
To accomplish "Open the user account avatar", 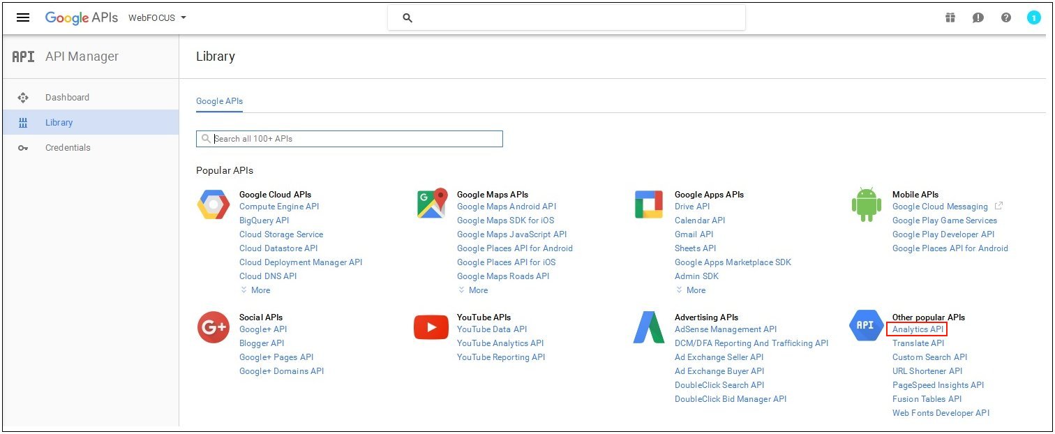I will click(1033, 18).
